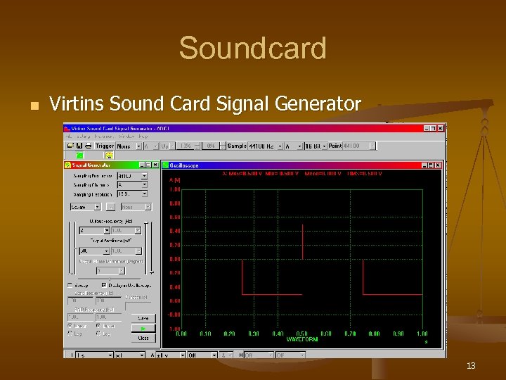Viewport: 506px width, 380px height.
Task: Open the Setup menu
Action: (83, 137)
